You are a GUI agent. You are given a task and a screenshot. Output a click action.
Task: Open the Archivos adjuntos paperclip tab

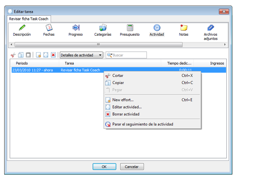[x=211, y=32]
